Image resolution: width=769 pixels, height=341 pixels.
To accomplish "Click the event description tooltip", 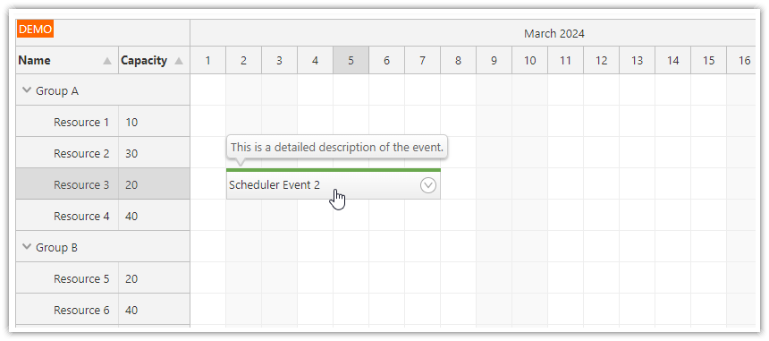I will point(337,147).
